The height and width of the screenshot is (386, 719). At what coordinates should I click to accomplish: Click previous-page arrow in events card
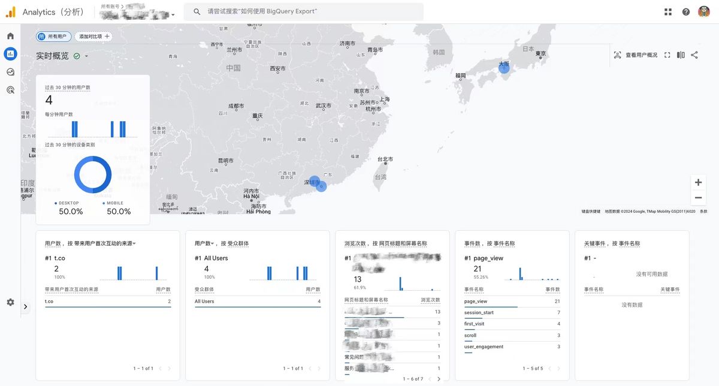click(x=549, y=369)
